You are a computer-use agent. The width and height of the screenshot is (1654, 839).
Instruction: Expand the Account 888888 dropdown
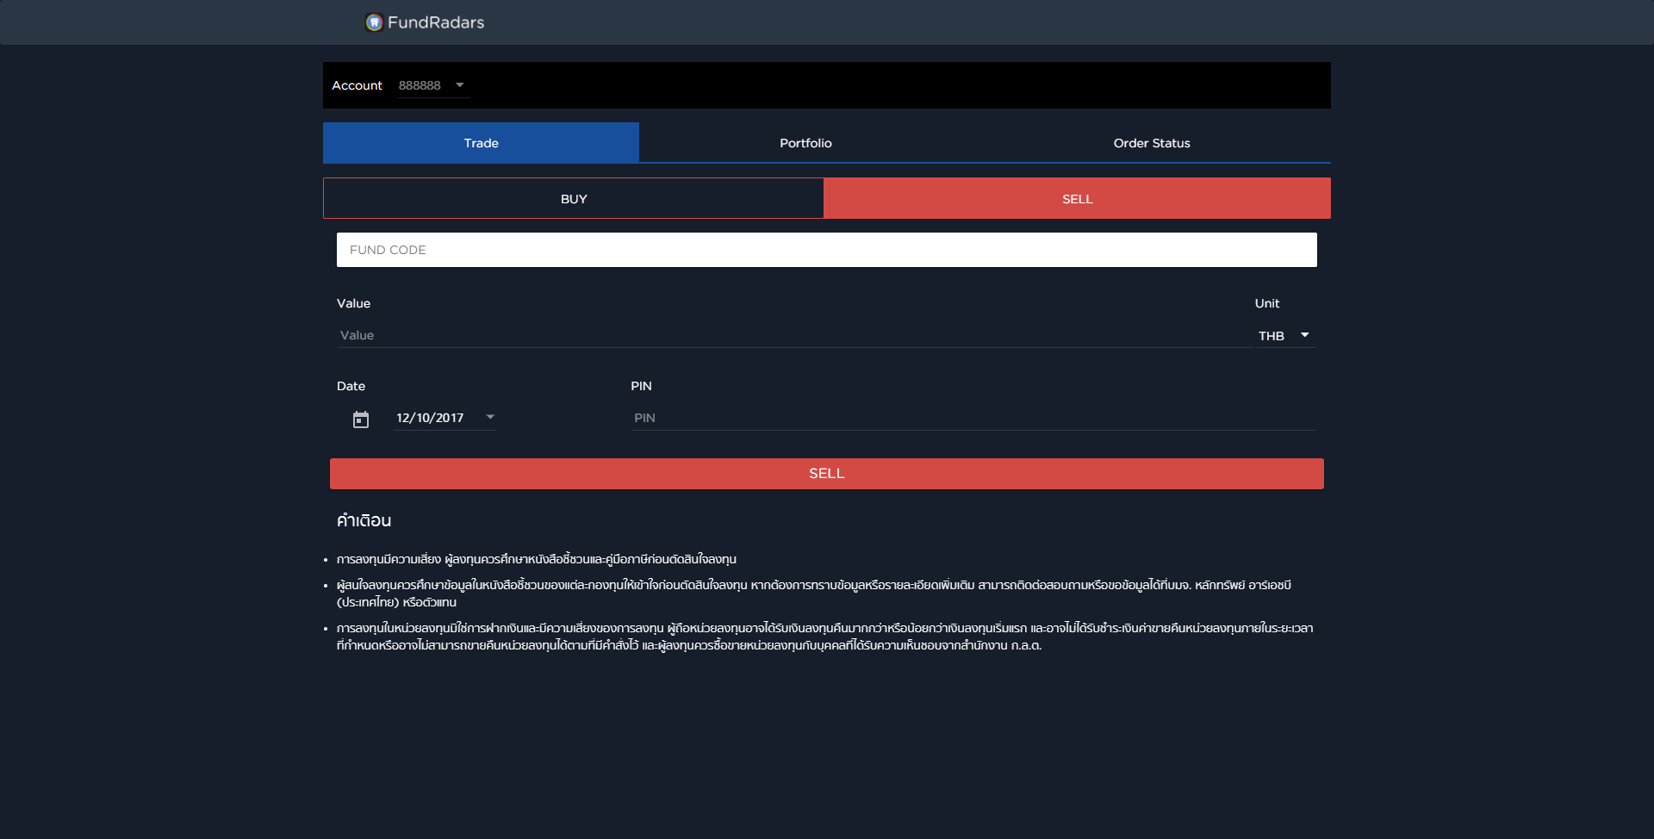[433, 85]
